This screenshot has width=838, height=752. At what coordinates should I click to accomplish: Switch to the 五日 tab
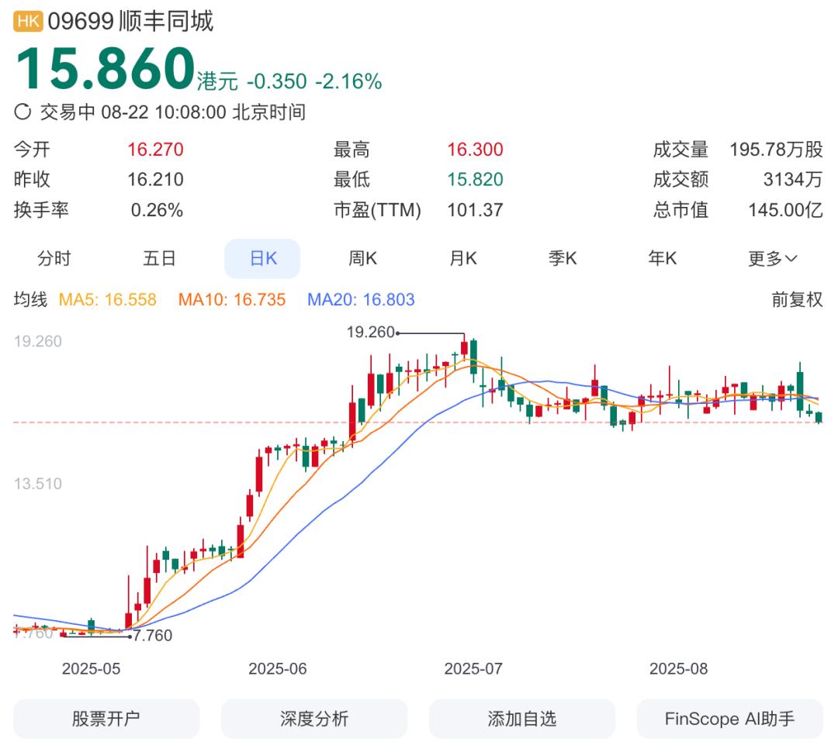[x=159, y=258]
